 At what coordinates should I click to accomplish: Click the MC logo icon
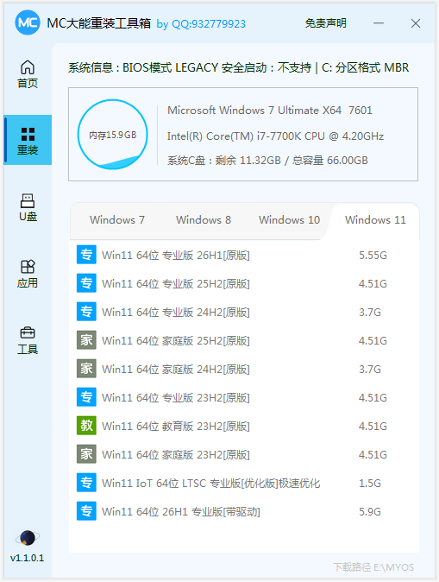tap(28, 23)
